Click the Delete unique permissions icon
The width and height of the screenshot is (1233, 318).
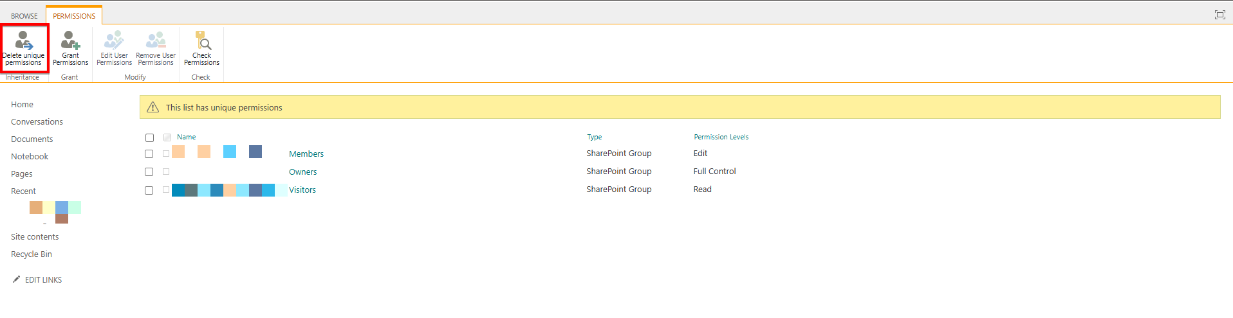[24, 41]
